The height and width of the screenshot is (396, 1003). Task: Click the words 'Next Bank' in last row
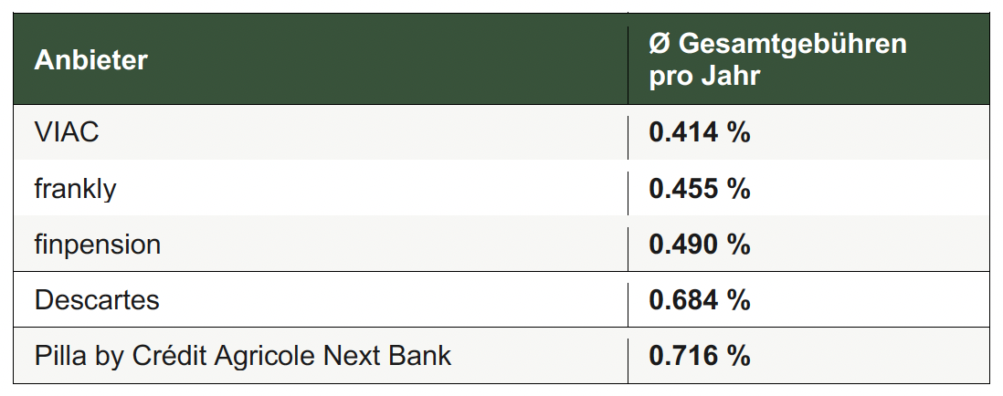coord(387,355)
